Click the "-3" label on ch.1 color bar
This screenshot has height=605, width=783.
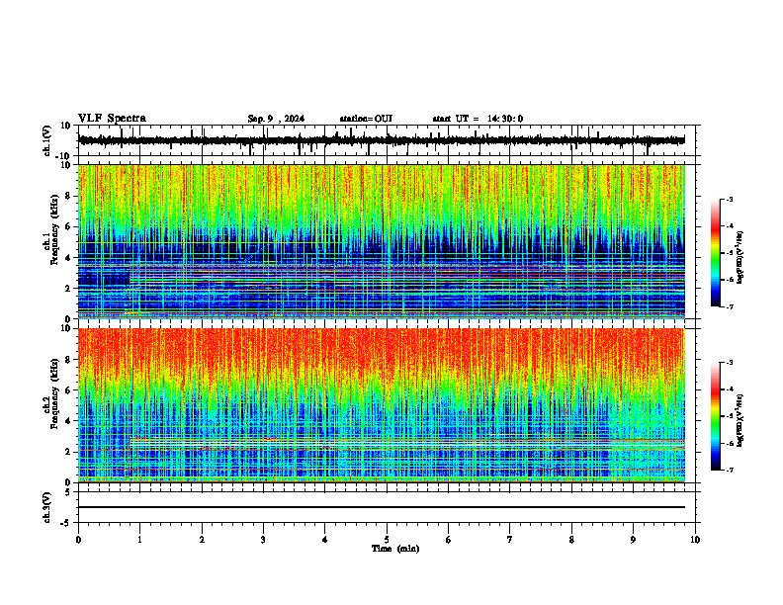tap(730, 199)
